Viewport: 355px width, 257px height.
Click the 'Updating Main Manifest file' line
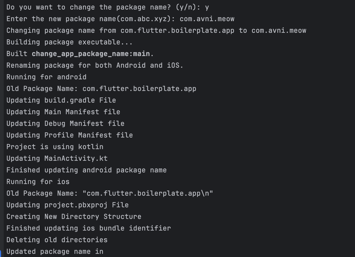click(x=63, y=112)
